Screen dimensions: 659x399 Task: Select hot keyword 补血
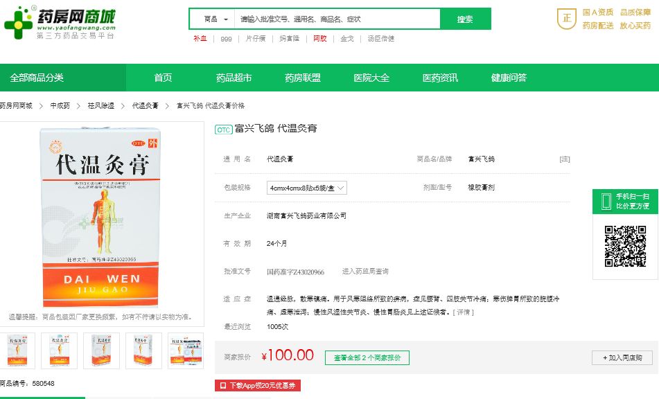coord(200,39)
